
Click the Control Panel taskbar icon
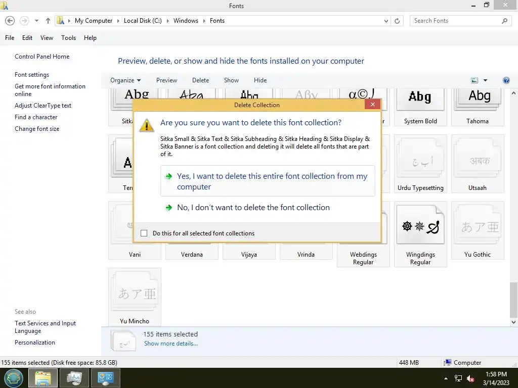click(105, 378)
